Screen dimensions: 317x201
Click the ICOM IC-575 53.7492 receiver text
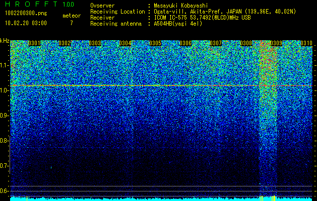point(202,18)
